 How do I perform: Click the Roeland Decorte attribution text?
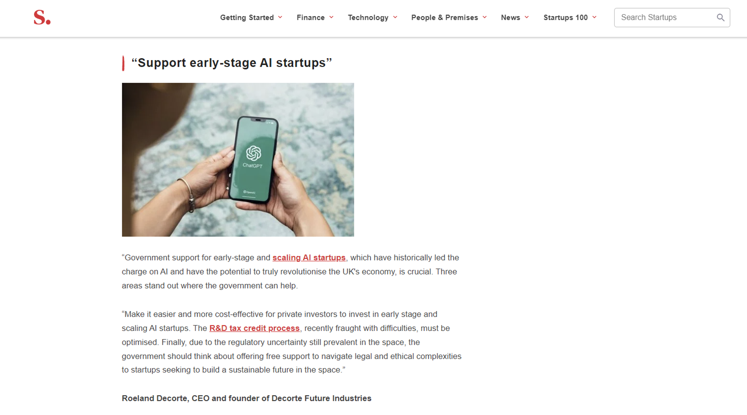coord(247,399)
